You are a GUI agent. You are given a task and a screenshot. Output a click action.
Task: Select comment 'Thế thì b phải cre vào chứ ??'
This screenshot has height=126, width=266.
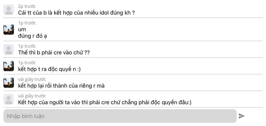[54, 52]
